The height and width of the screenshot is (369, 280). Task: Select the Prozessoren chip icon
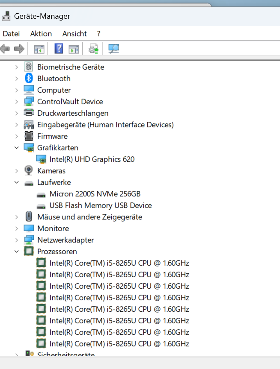point(29,251)
